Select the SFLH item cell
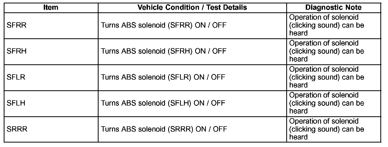Screen dimensions: 388x147 (x=16, y=103)
